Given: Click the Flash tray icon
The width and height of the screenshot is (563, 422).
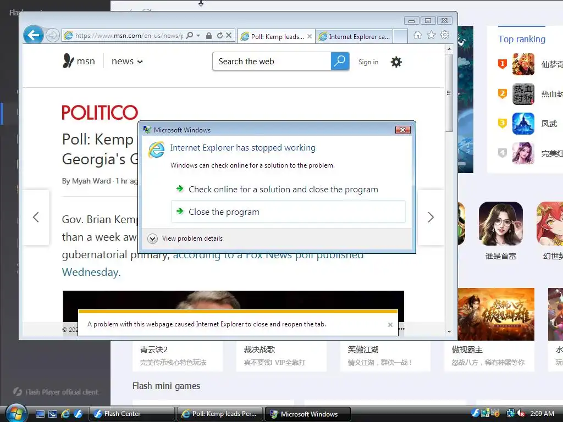Looking at the screenshot, I should [475, 413].
